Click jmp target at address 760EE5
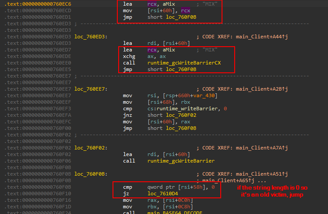Viewport: 328px width, 214px height. (181, 69)
